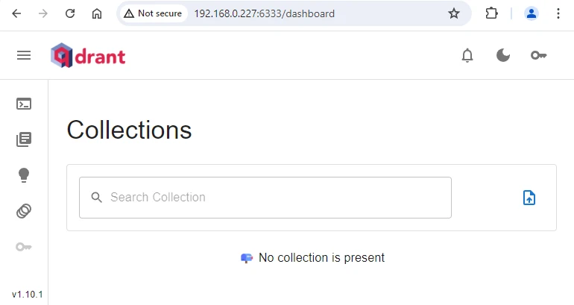Open the notifications bell

tap(467, 55)
